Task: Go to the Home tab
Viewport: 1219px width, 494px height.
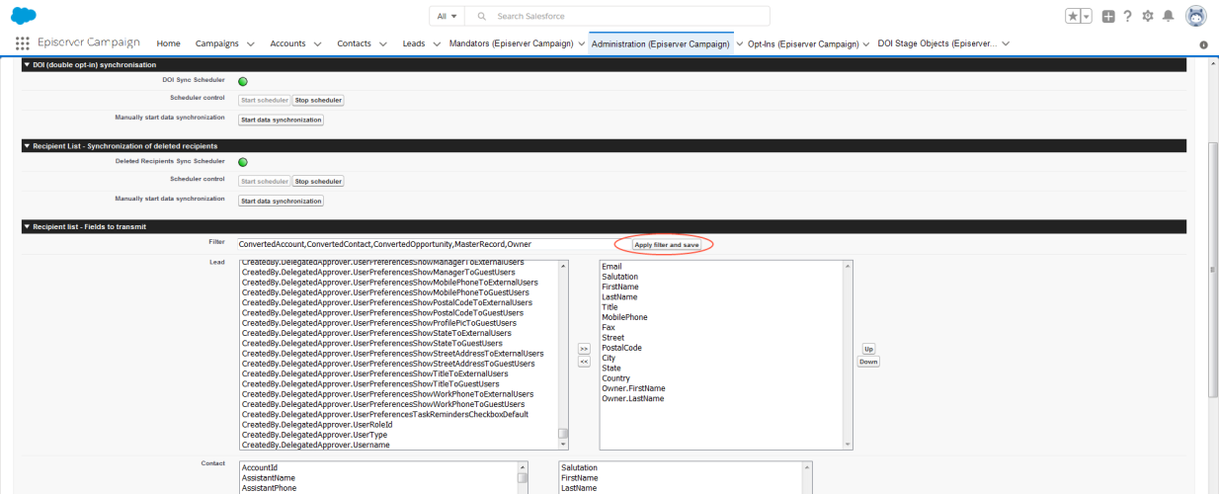Action: click(x=168, y=43)
